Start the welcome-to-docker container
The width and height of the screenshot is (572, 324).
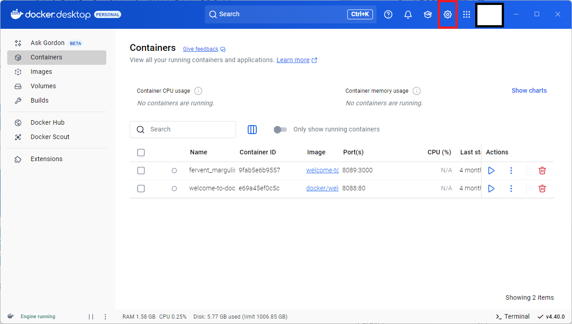point(491,189)
